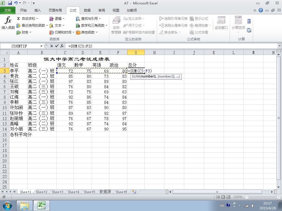Switch to the Review (审阅) tab

[101, 10]
